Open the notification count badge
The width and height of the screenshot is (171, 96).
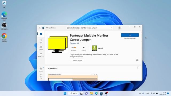[x=168, y=93]
